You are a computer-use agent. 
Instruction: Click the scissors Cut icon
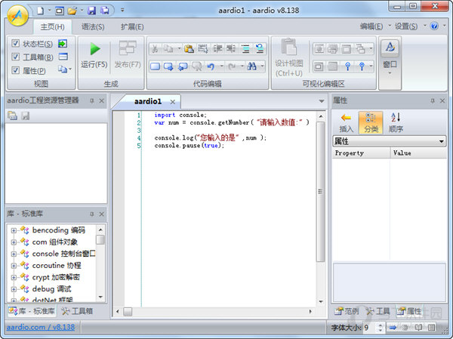pyautogui.click(x=155, y=49)
